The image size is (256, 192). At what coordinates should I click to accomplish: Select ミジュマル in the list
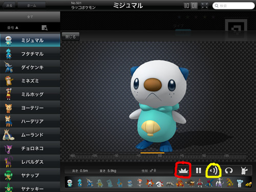(x=30, y=40)
